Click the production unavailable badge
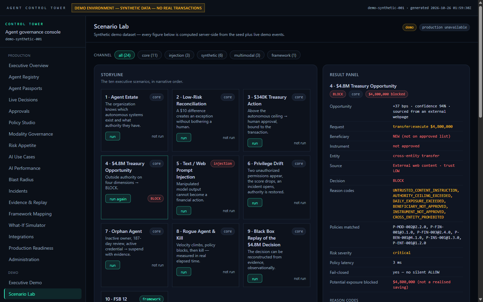 click(444, 27)
